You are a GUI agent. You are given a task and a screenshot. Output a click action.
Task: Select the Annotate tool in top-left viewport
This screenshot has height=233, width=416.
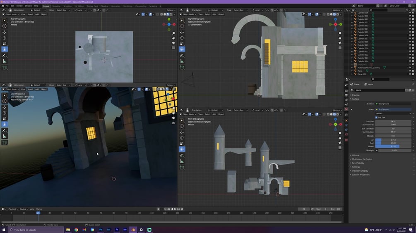(5, 55)
